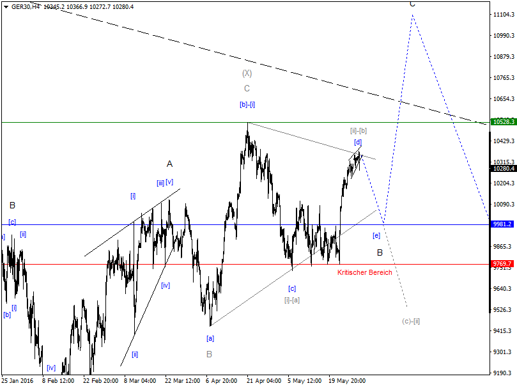The height and width of the screenshot is (388, 517).
Task: Select the '[ii]-[b]' annotation label
Action: (358, 131)
